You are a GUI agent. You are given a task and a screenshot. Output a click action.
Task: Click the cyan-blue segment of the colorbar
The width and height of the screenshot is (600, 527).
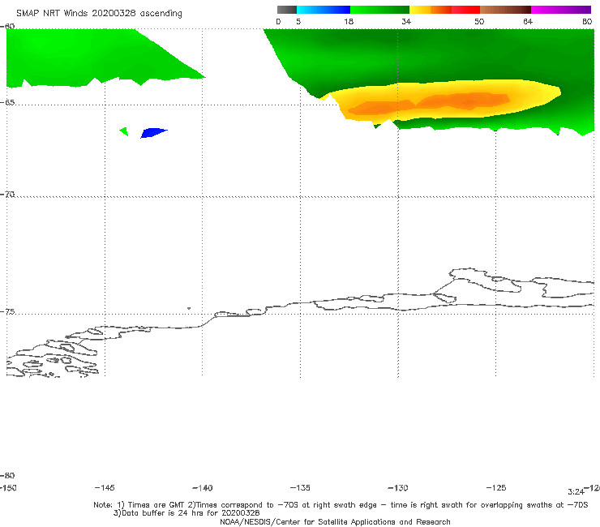tap(324, 10)
